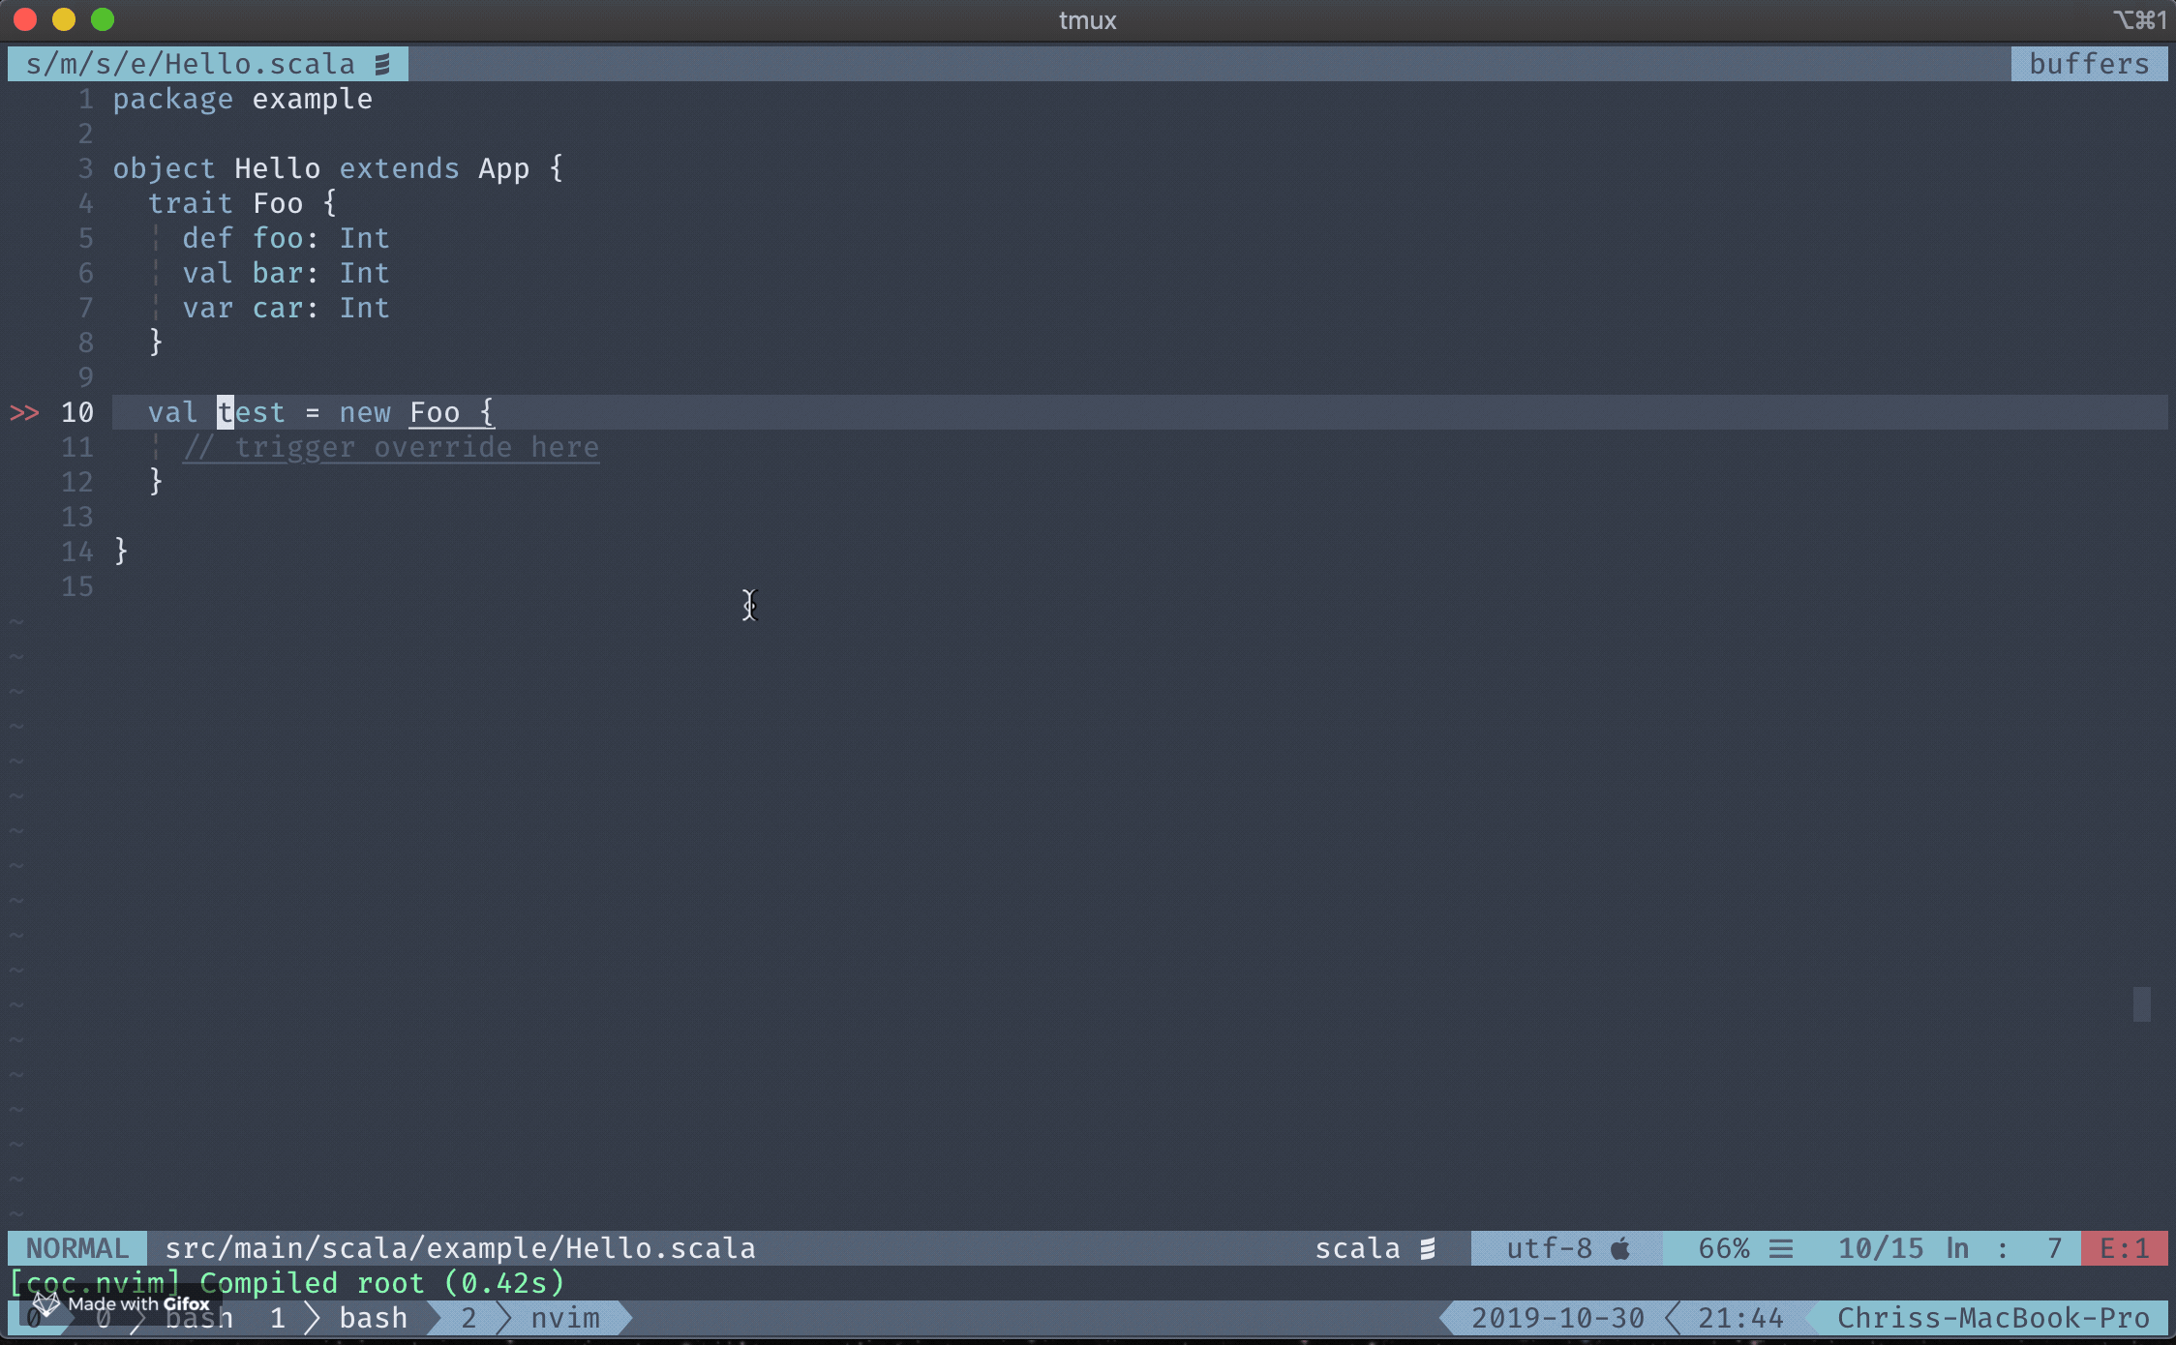Viewport: 2176px width, 1345px height.
Task: Click line number 1 in the gutter
Action: (x=86, y=99)
